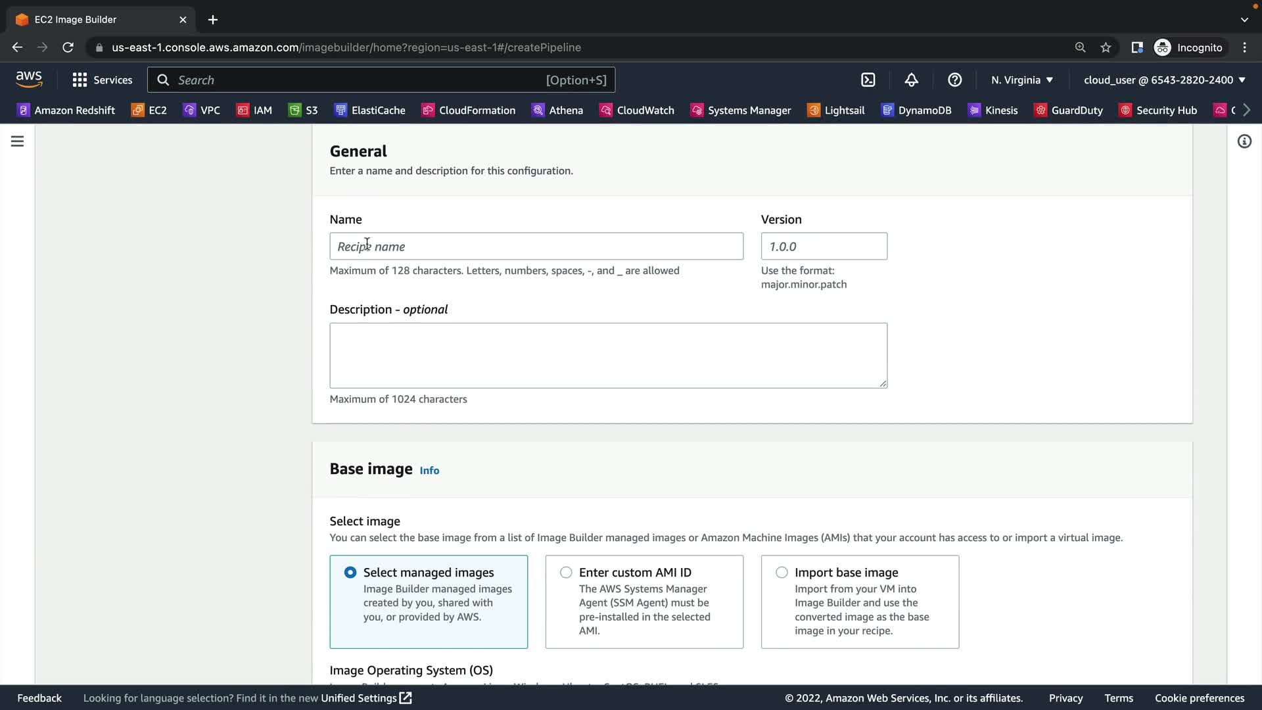This screenshot has height=710, width=1262.
Task: Choose Enter custom AMI ID option
Action: tap(566, 573)
